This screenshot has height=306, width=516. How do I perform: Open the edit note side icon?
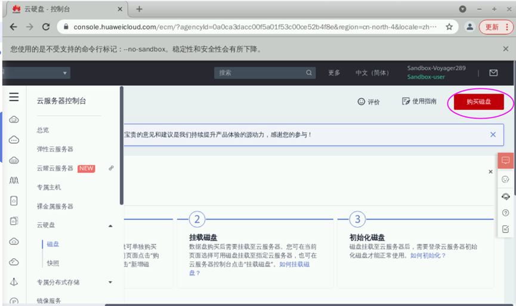(x=505, y=229)
